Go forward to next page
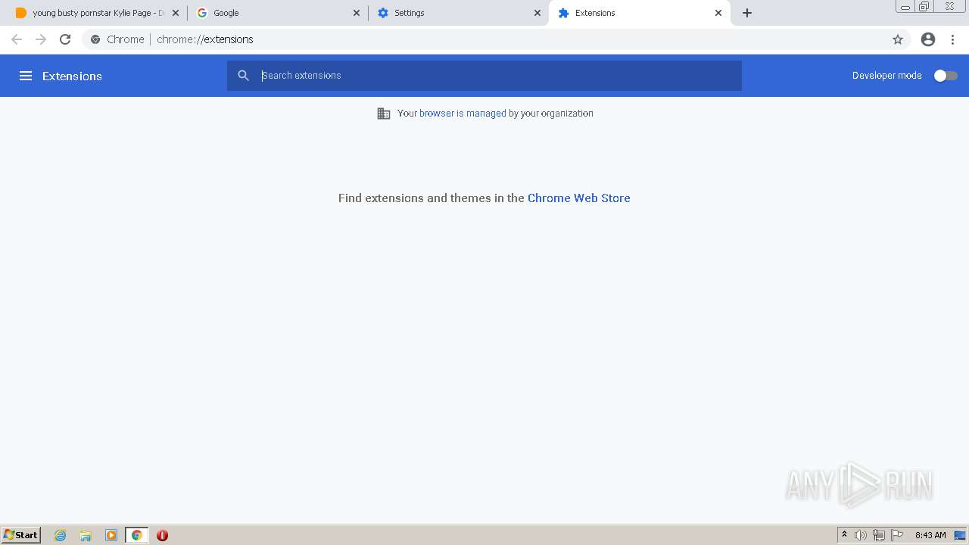 click(x=41, y=39)
